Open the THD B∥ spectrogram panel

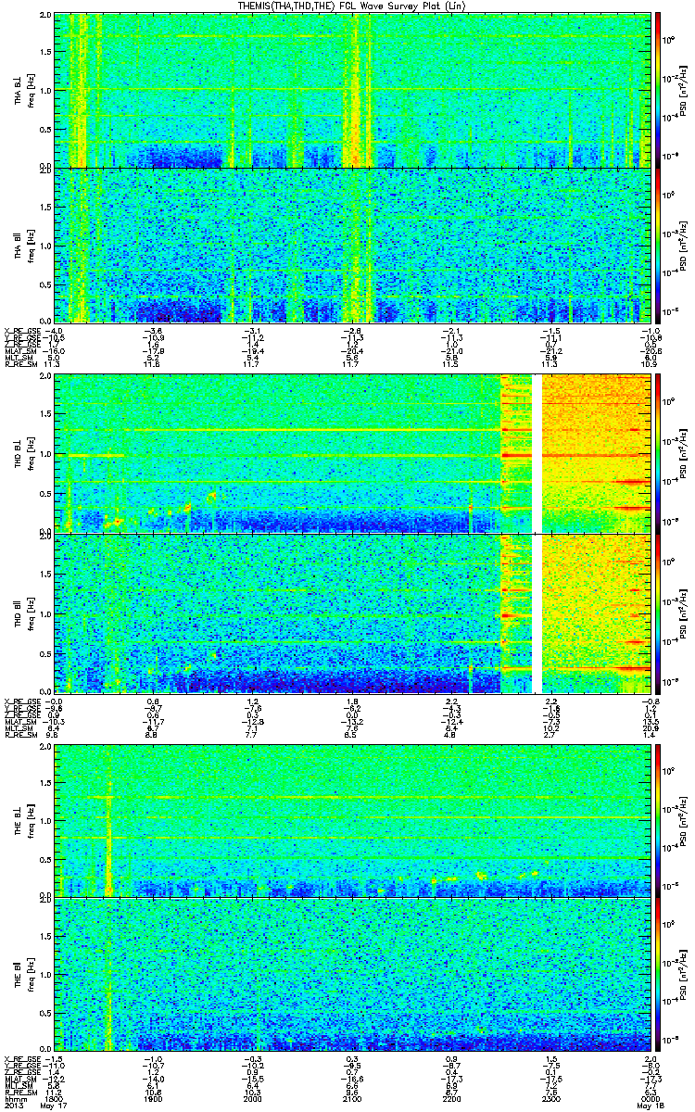pos(353,612)
